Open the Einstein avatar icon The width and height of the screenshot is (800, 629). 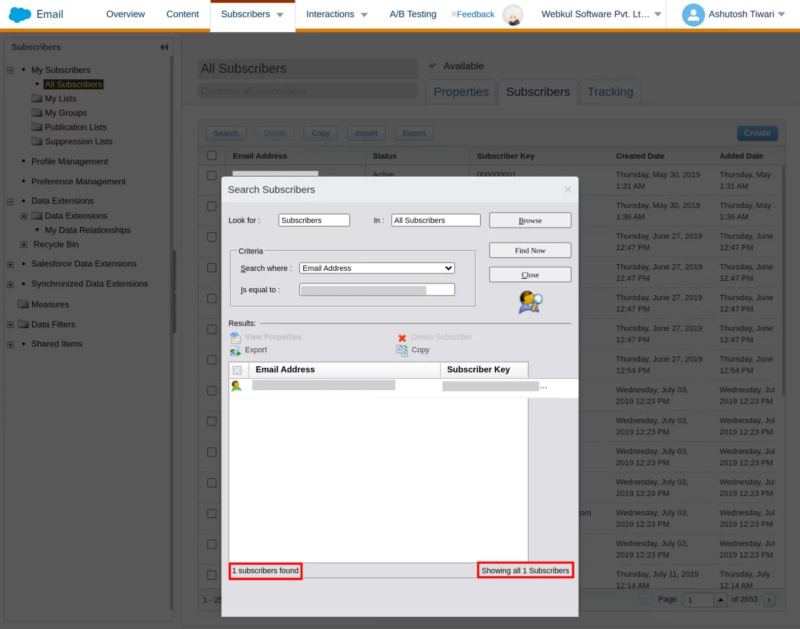click(513, 15)
